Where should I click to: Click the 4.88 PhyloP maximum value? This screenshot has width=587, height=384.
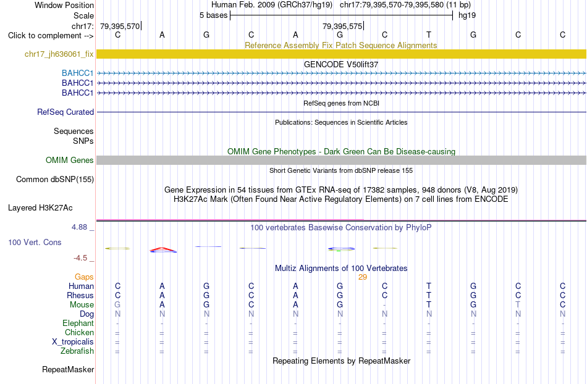(79, 227)
